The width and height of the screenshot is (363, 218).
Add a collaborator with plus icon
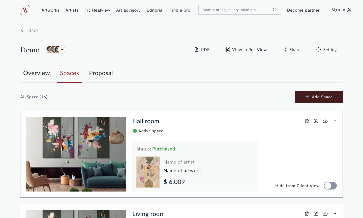point(62,50)
